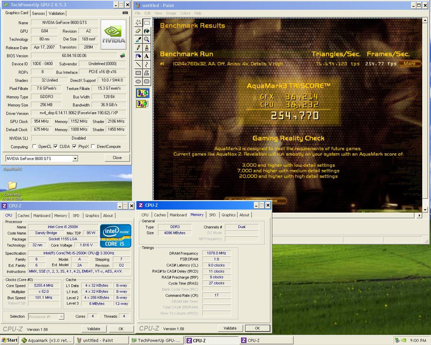Click the GPU-Z screenshot camera icon
This screenshot has width=431, height=345.
125,13
